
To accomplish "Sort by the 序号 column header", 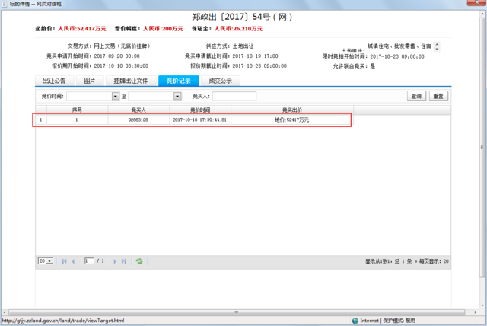I will (x=77, y=110).
